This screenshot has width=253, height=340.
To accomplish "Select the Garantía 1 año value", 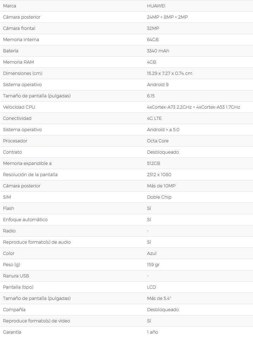I will [153, 332].
